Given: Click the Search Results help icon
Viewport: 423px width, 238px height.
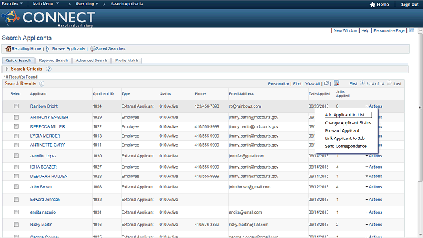Looking at the screenshot, I should pos(42,84).
